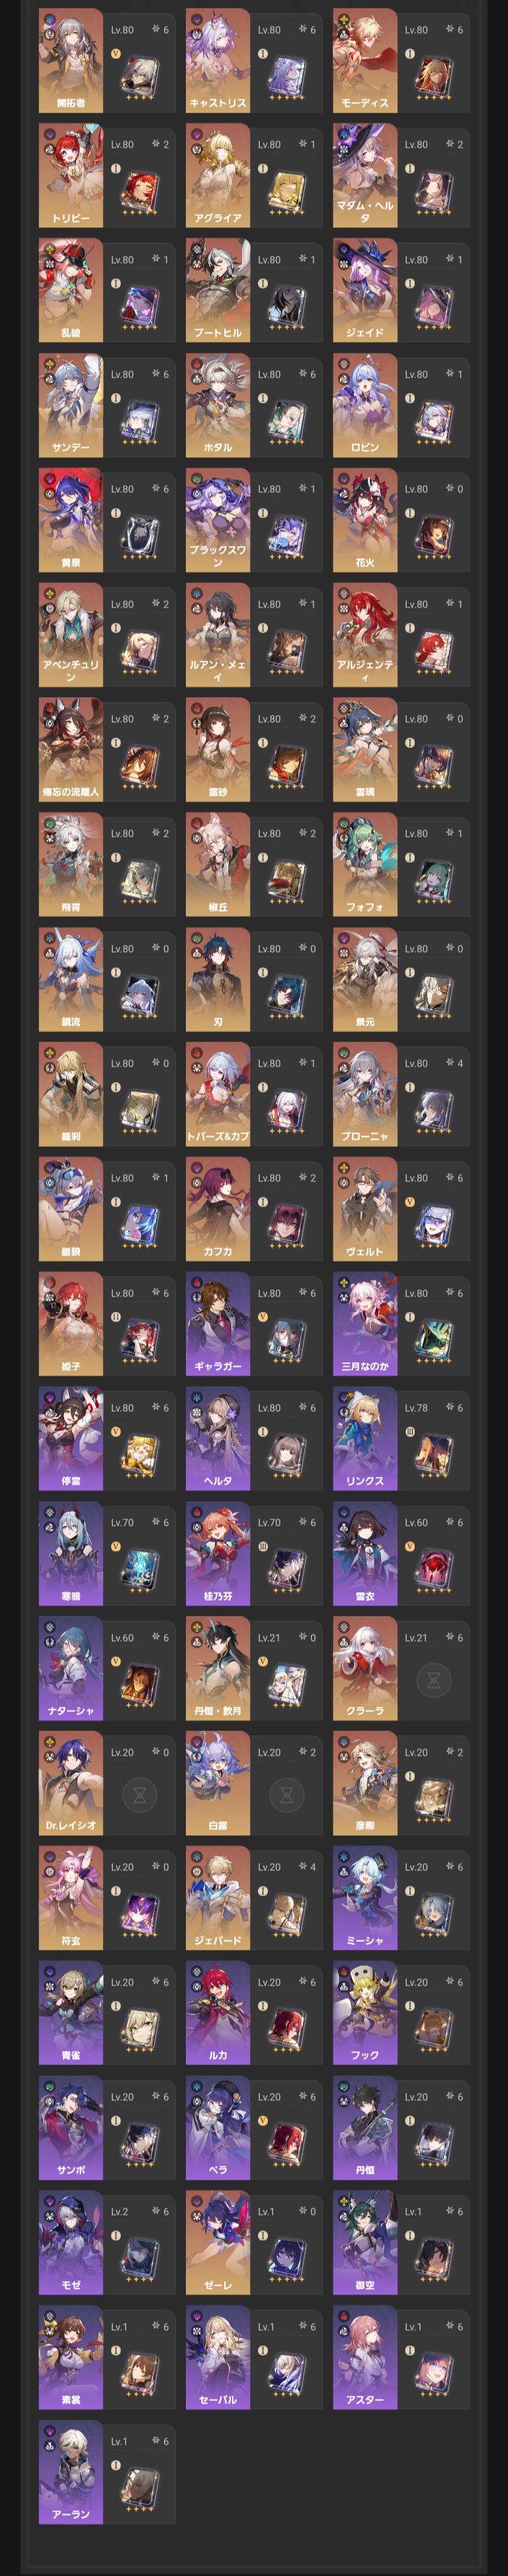Select the トパーズ&カブ character card
Image resolution: width=508 pixels, height=2576 pixels.
218,1094
